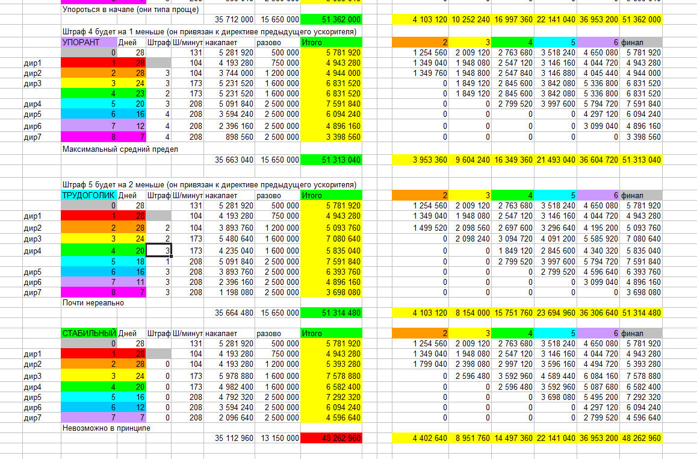
Task: Click the cell with value 4 982 400
Action: click(x=229, y=387)
